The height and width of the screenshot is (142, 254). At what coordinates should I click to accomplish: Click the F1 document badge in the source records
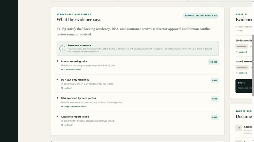tap(239, 128)
